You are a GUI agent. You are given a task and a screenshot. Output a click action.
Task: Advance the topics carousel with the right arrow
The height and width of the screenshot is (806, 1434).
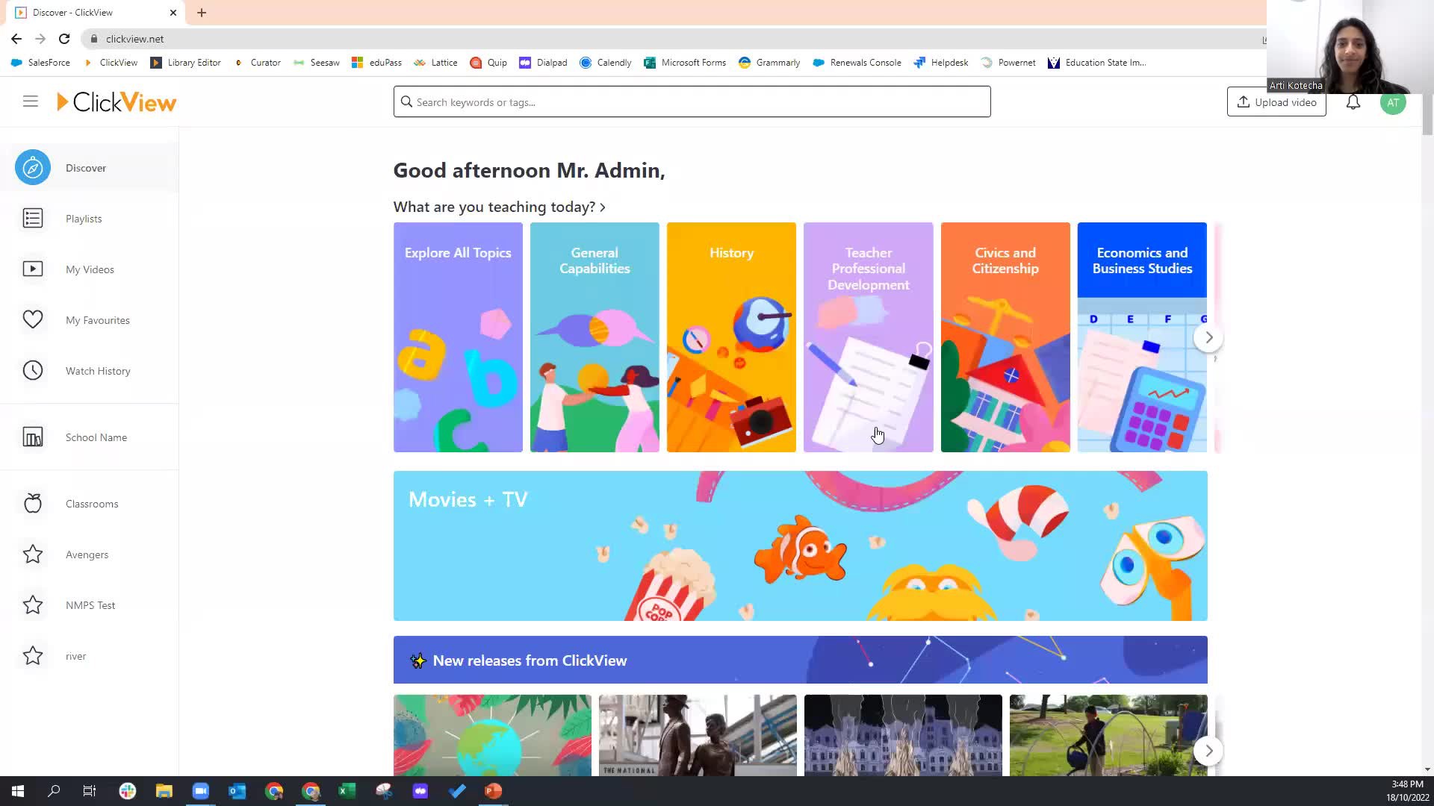tap(1208, 337)
